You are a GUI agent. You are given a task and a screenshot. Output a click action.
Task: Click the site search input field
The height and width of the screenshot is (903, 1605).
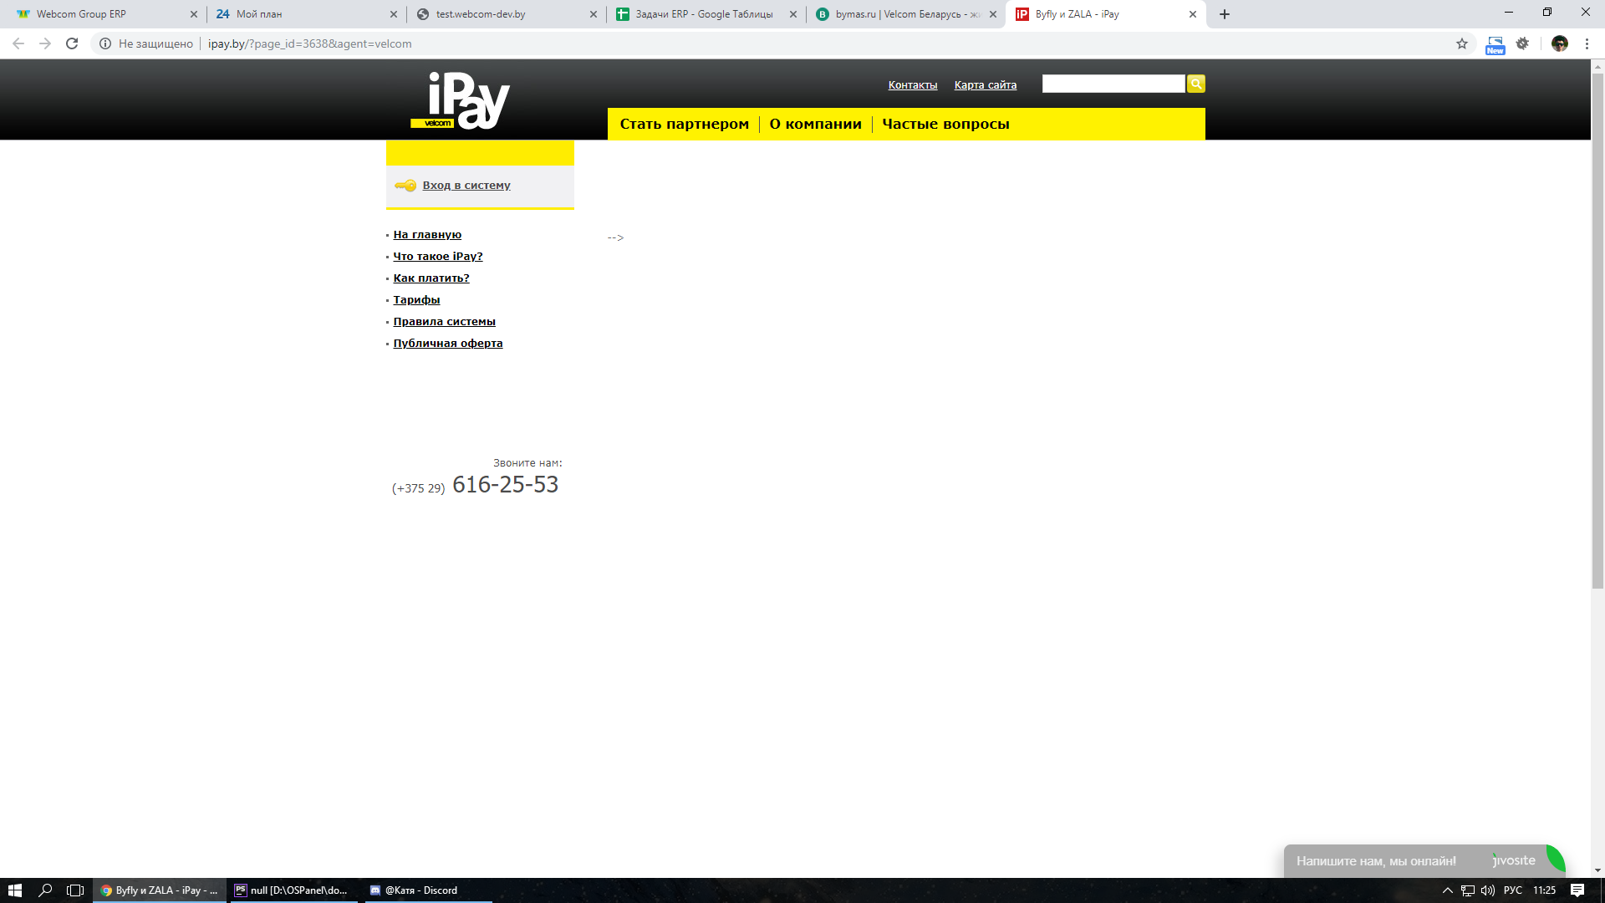pyautogui.click(x=1113, y=84)
